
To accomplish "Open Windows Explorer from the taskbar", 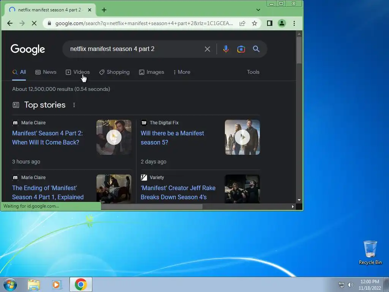I will 34,285.
